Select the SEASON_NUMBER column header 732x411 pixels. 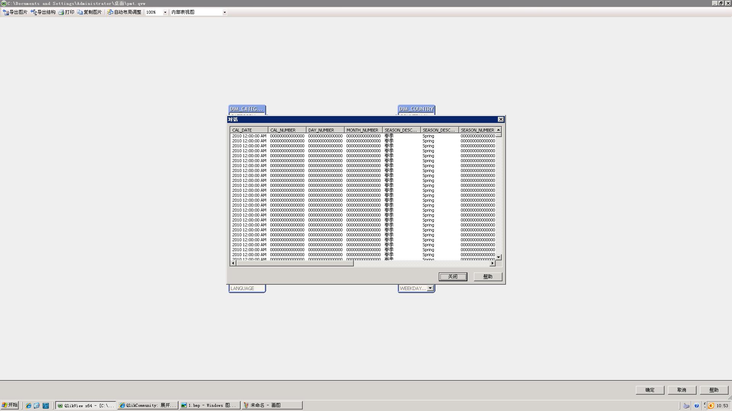click(477, 130)
